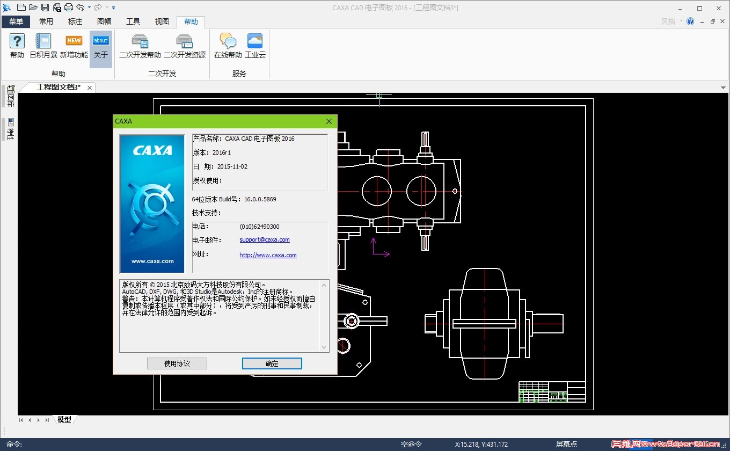730x451 pixels.
Task: Switch to the 工具 ribbon tab
Action: tap(133, 21)
